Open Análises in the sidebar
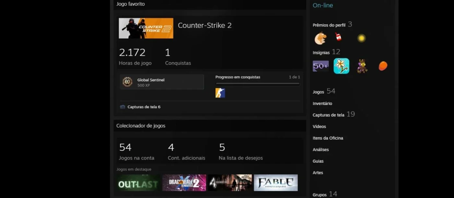 coord(321,149)
